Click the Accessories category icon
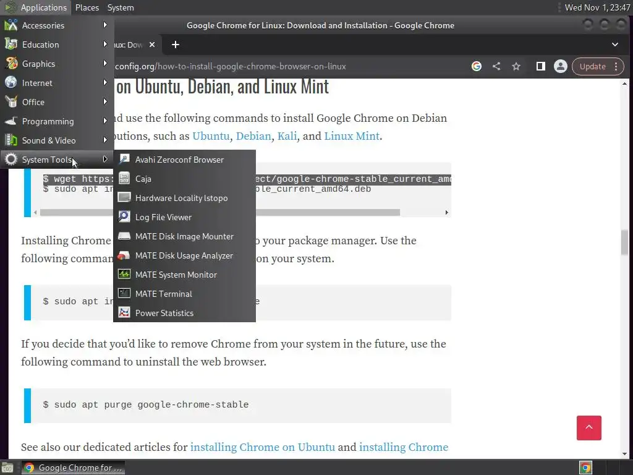Viewport: 633px width, 475px height. pyautogui.click(x=11, y=25)
